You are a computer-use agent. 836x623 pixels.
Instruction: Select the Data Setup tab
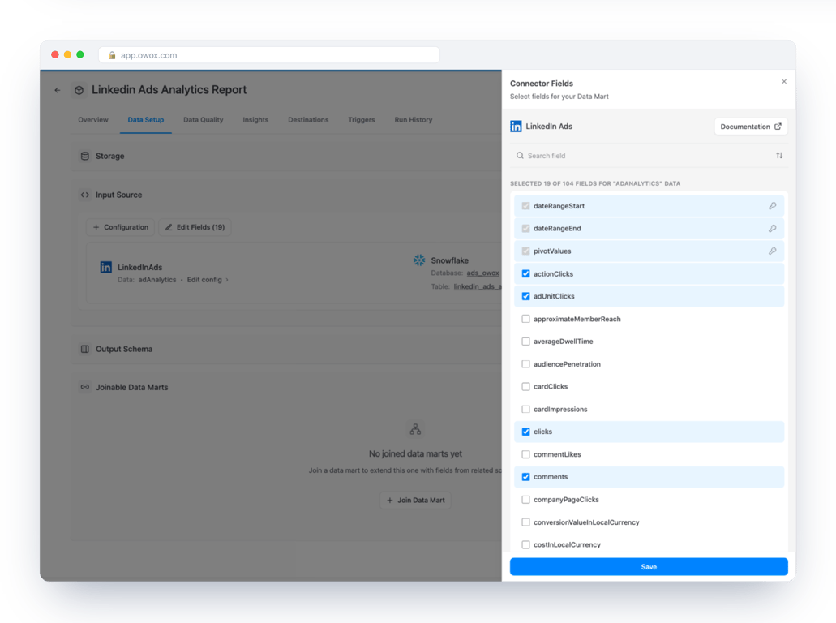pyautogui.click(x=146, y=120)
